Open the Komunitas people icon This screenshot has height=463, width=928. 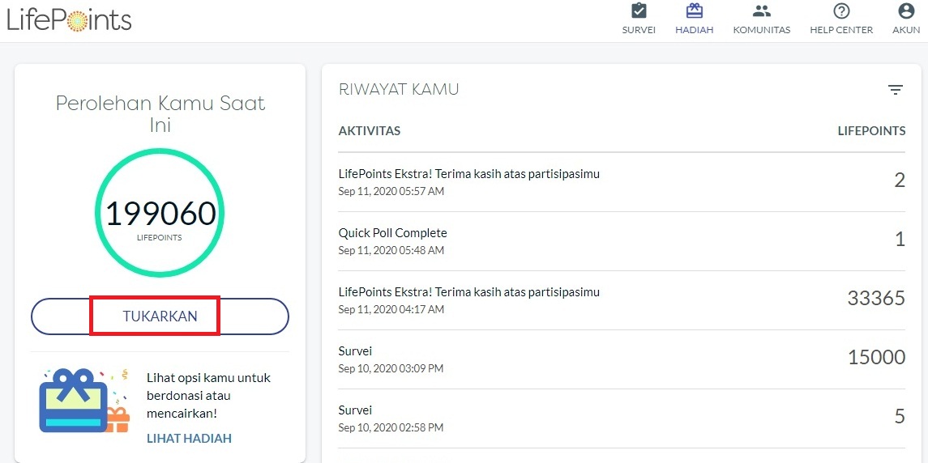pyautogui.click(x=761, y=11)
